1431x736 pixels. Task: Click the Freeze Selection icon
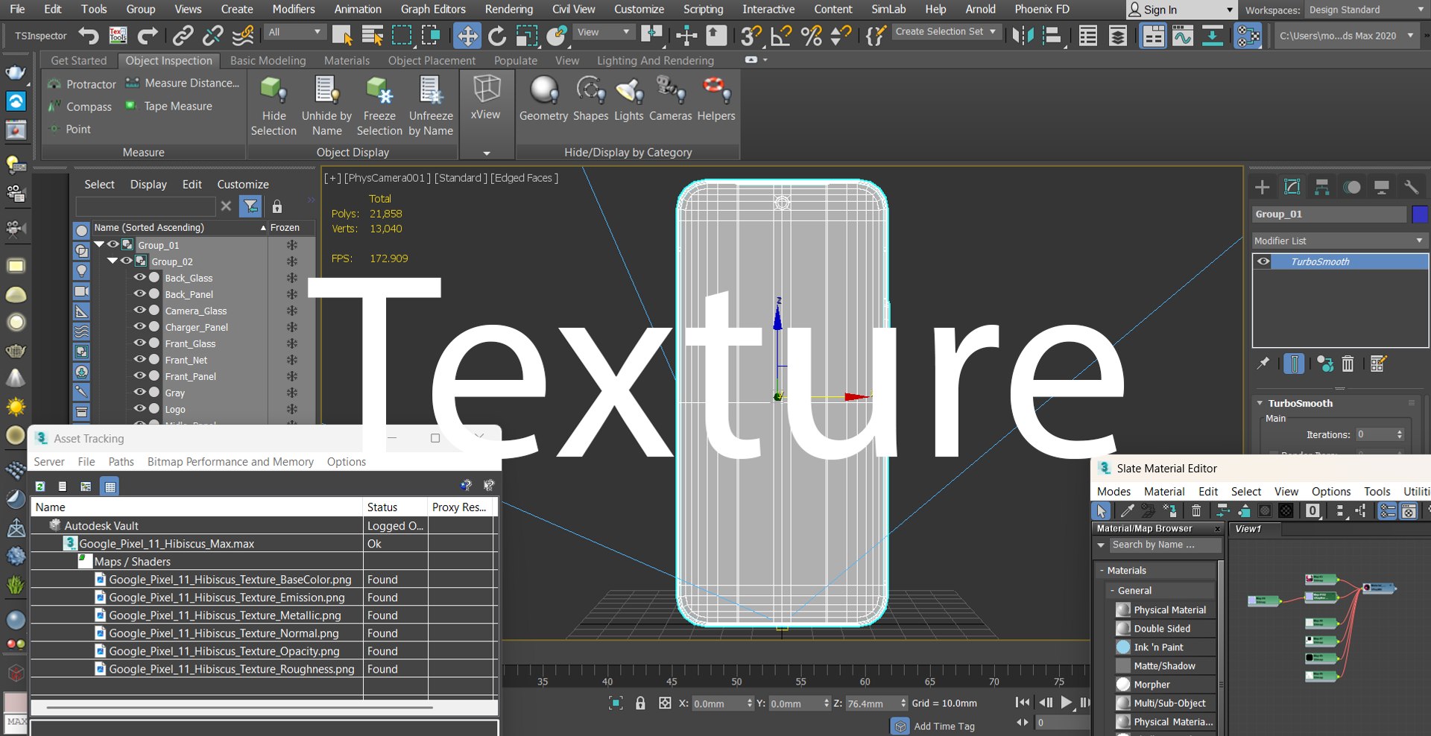click(379, 91)
